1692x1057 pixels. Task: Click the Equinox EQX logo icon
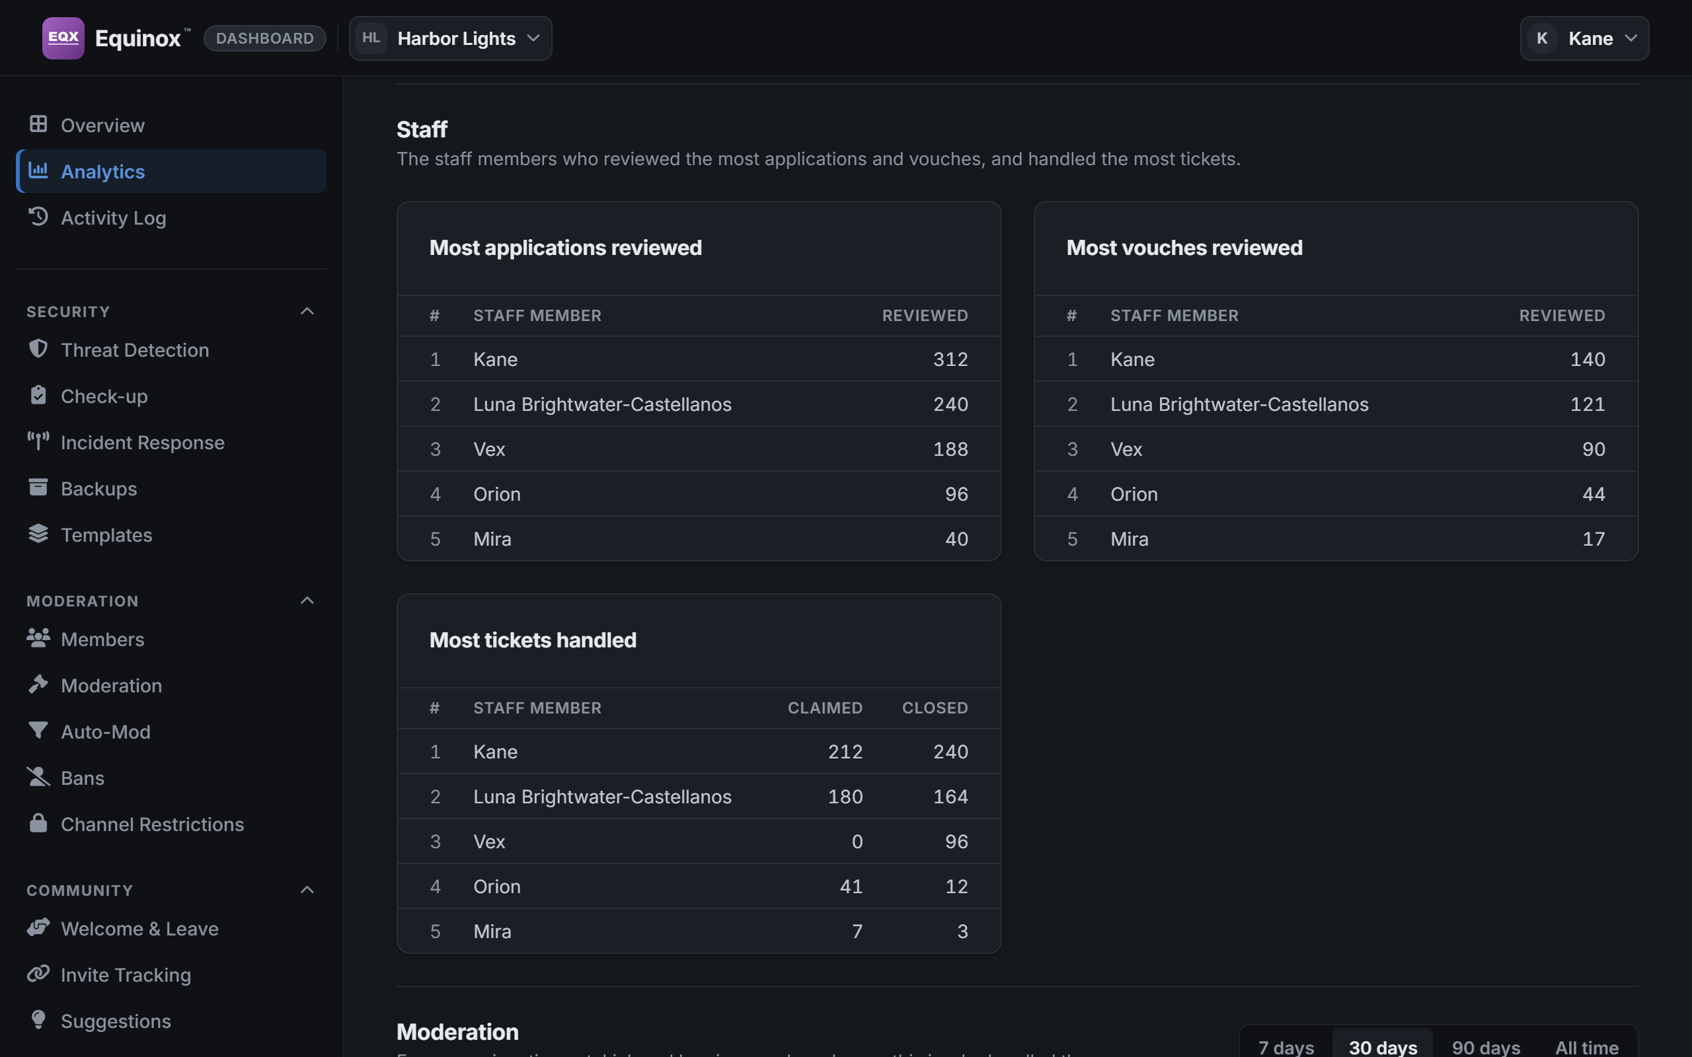(x=63, y=38)
